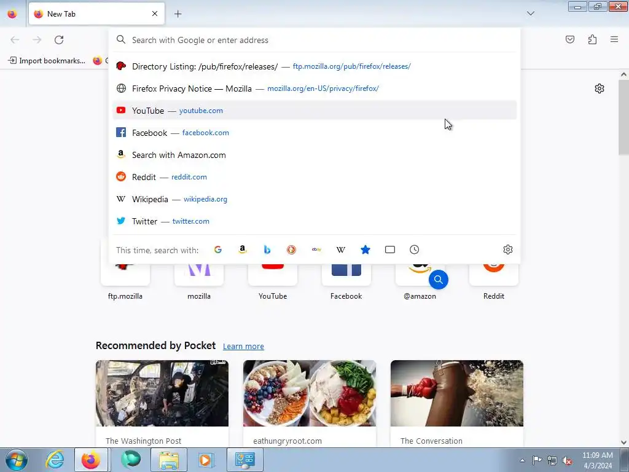Search this time with eBay icon
629x472 pixels.
click(316, 250)
